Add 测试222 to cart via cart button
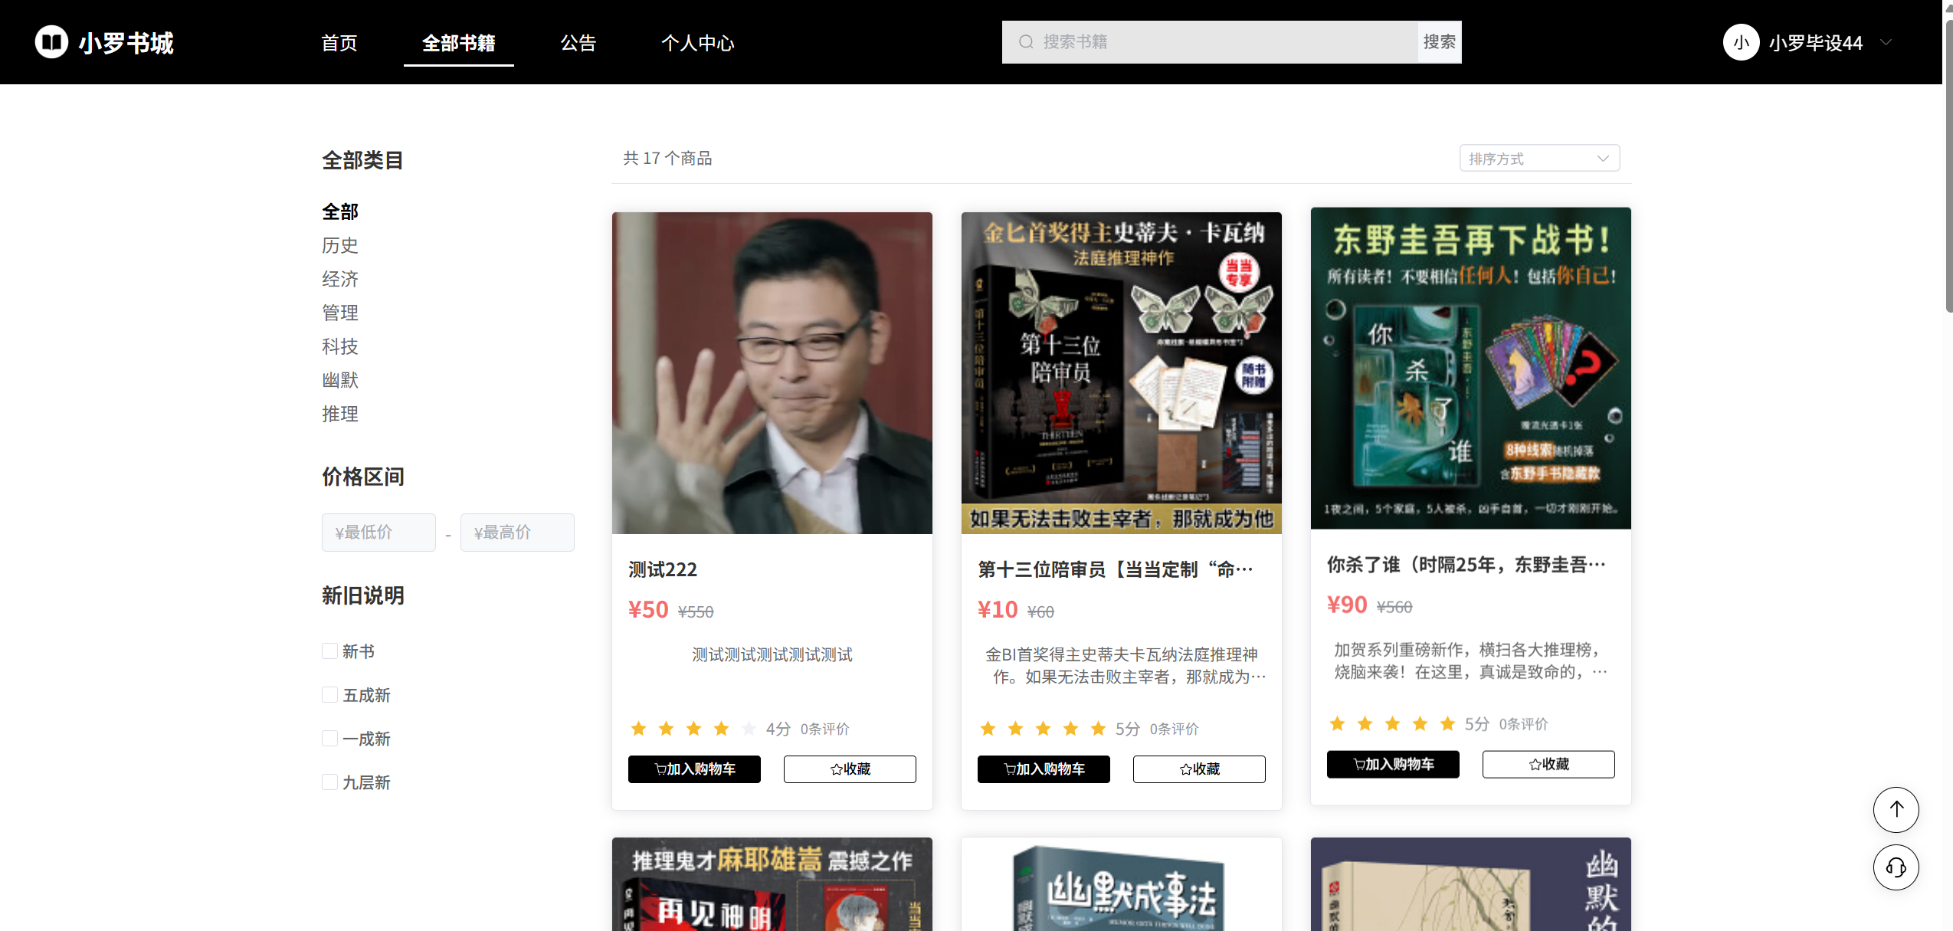Image resolution: width=1953 pixels, height=931 pixels. click(693, 769)
